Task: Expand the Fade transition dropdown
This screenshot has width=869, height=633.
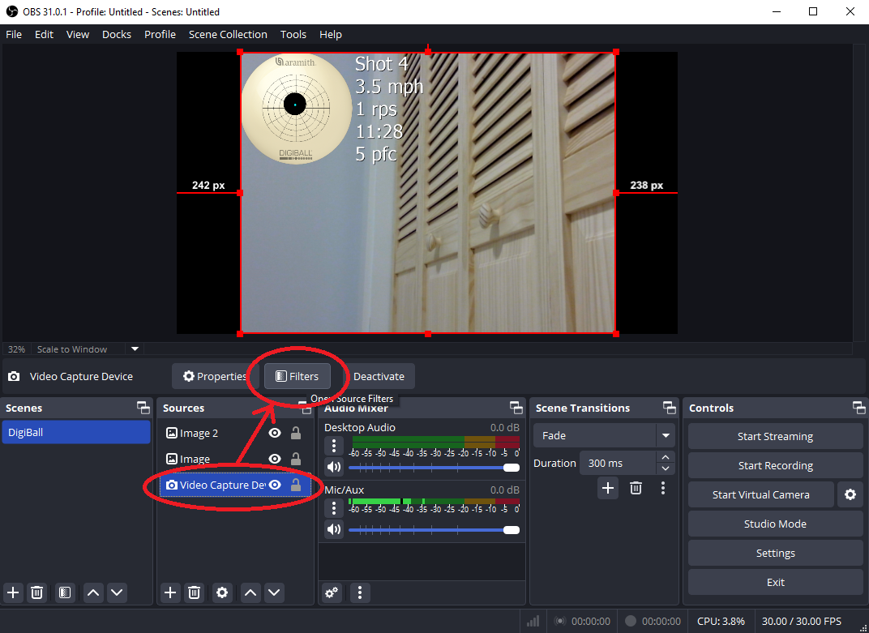Action: click(x=666, y=436)
